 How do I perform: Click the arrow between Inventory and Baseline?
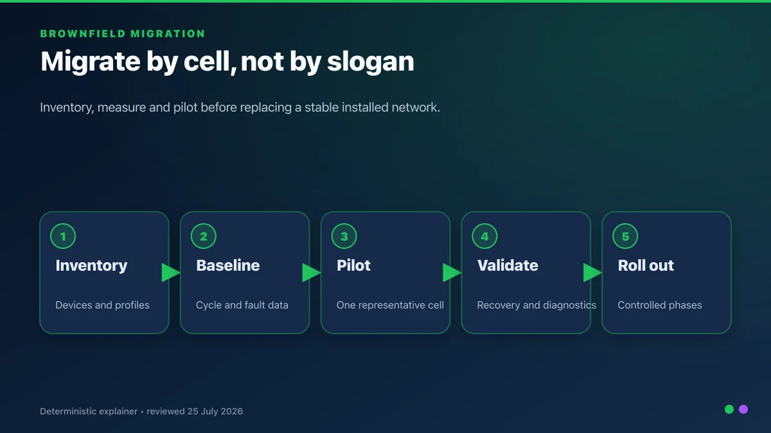click(x=171, y=273)
